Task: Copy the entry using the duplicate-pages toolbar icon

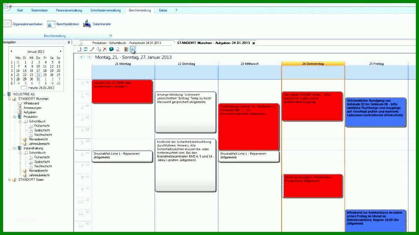Action: pyautogui.click(x=99, y=49)
